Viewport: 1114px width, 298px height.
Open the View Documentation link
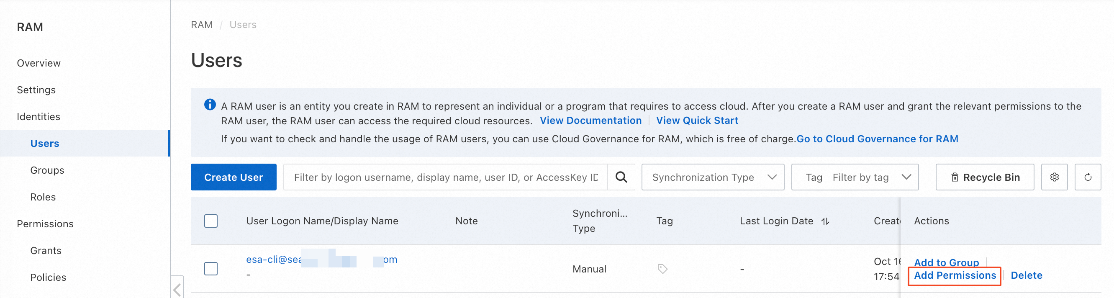[x=590, y=121]
